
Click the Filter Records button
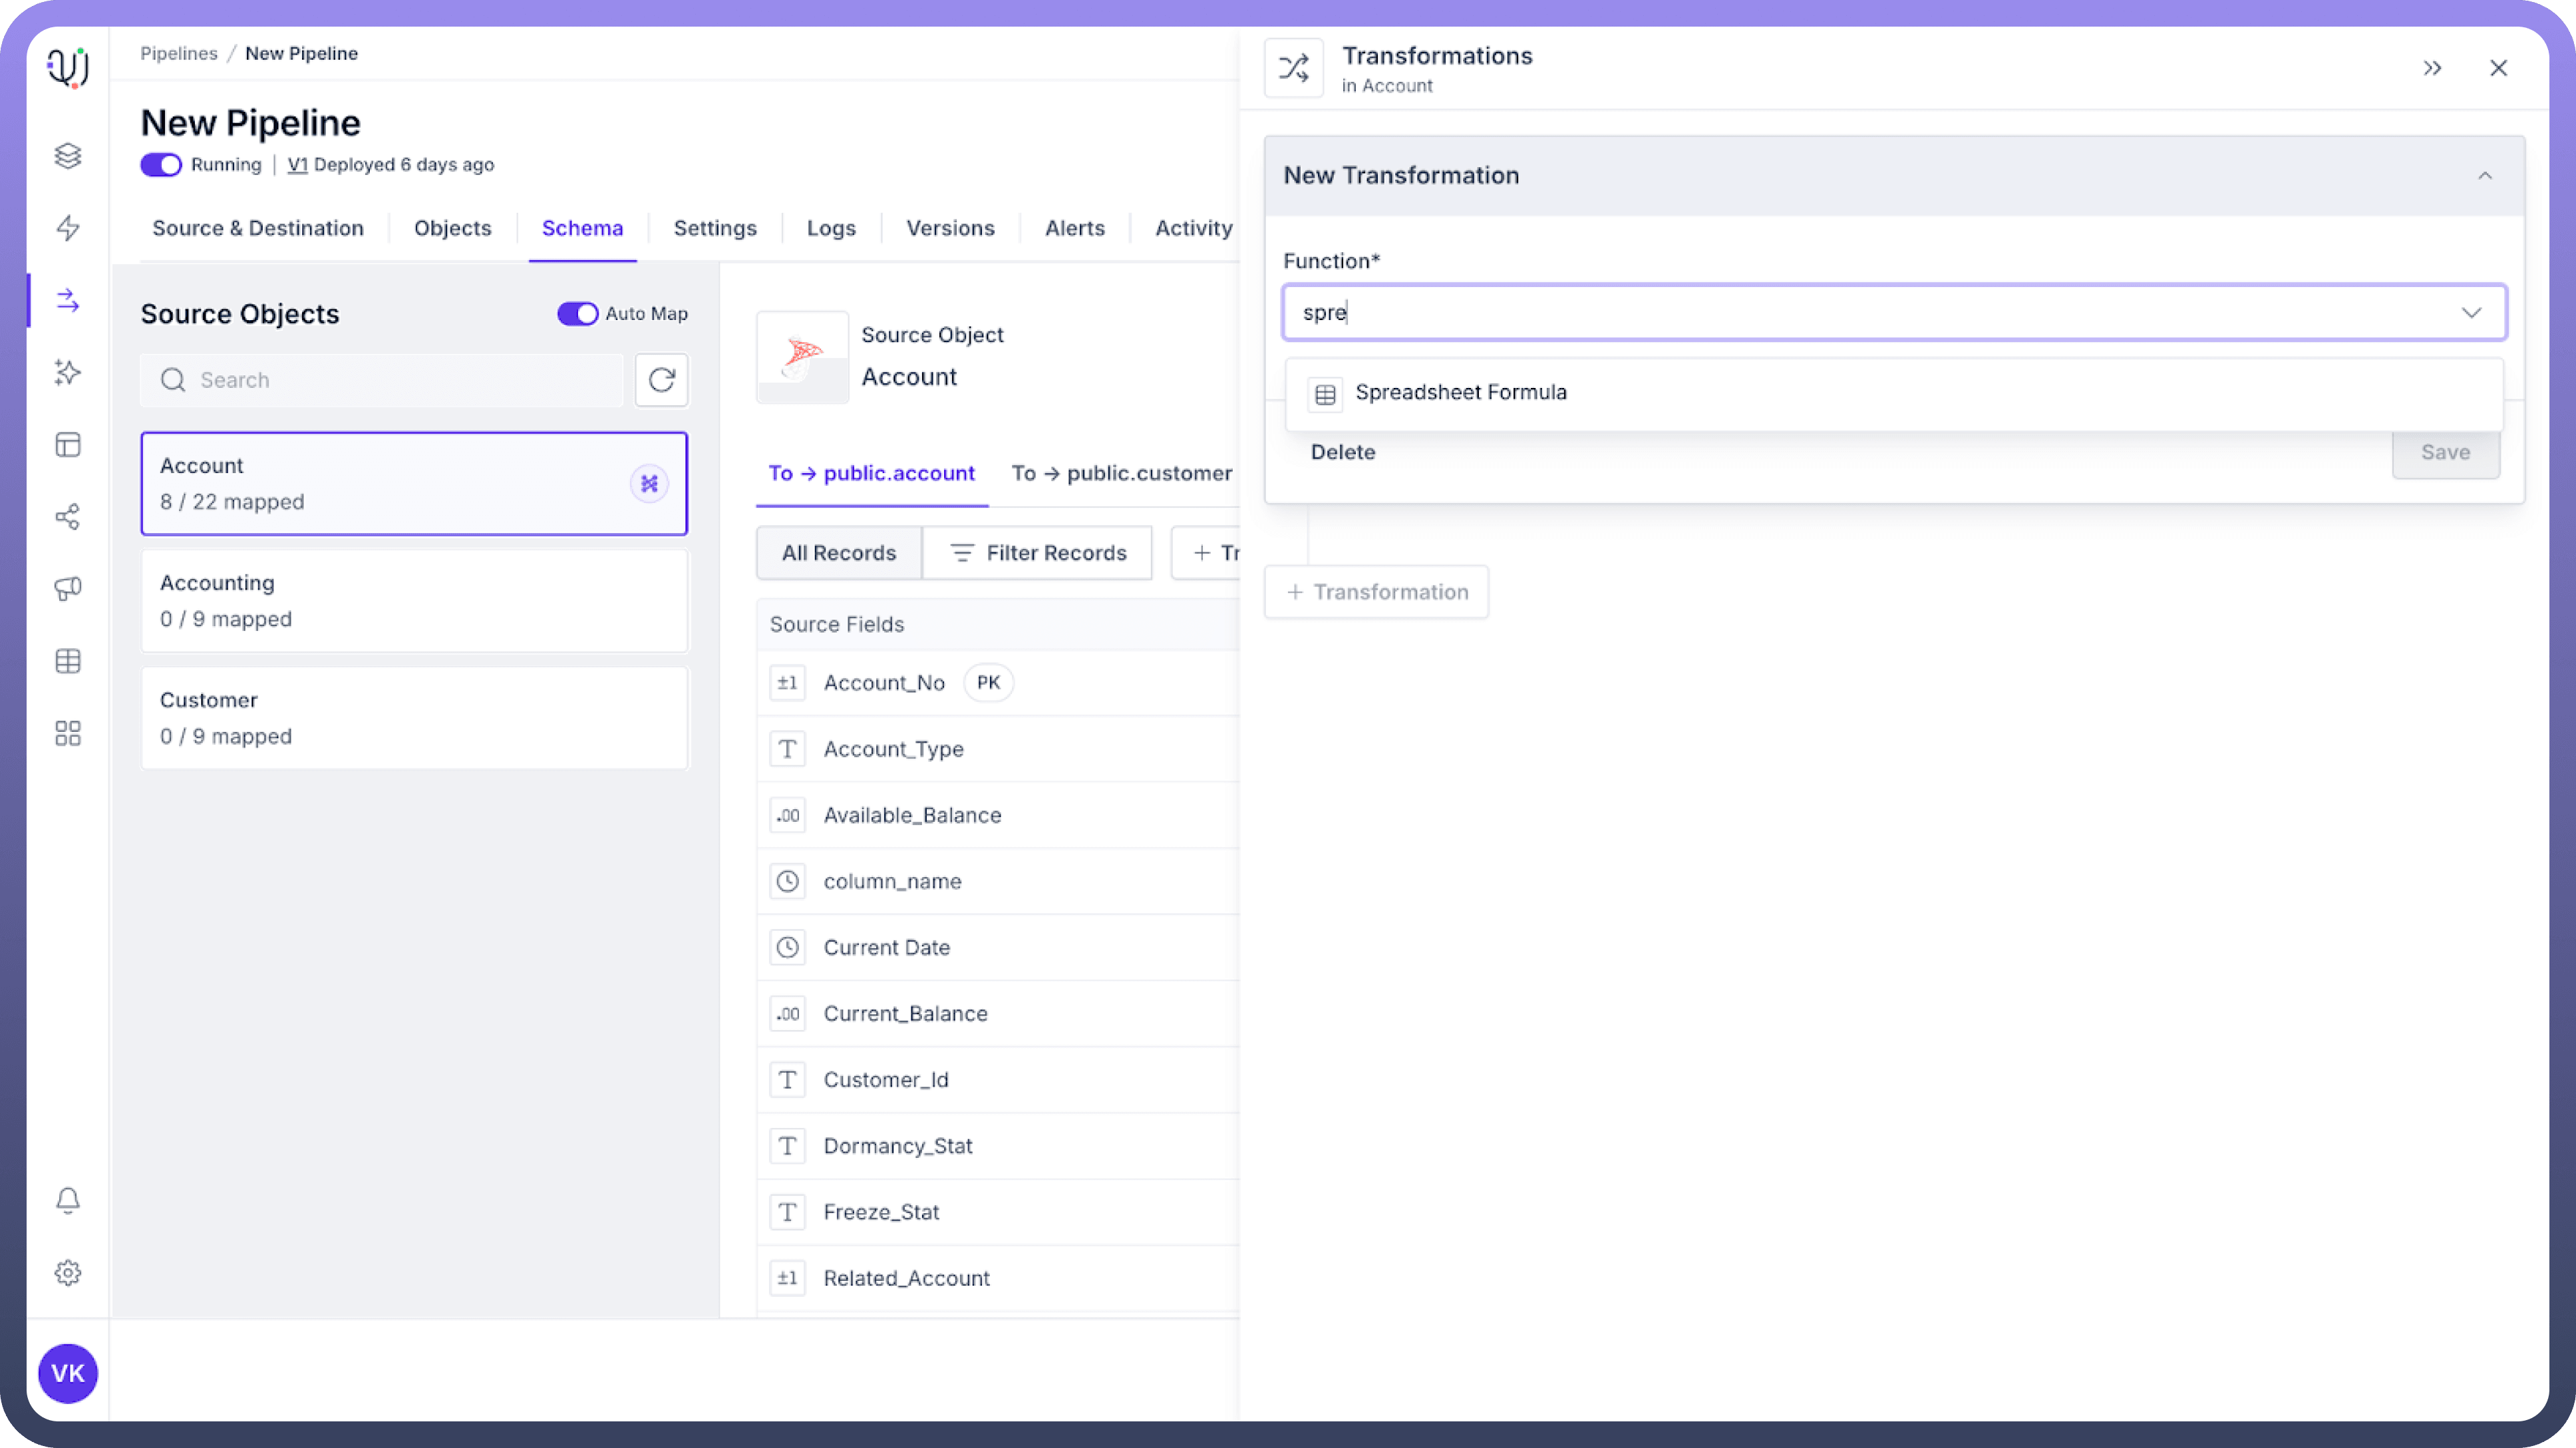(x=1037, y=553)
